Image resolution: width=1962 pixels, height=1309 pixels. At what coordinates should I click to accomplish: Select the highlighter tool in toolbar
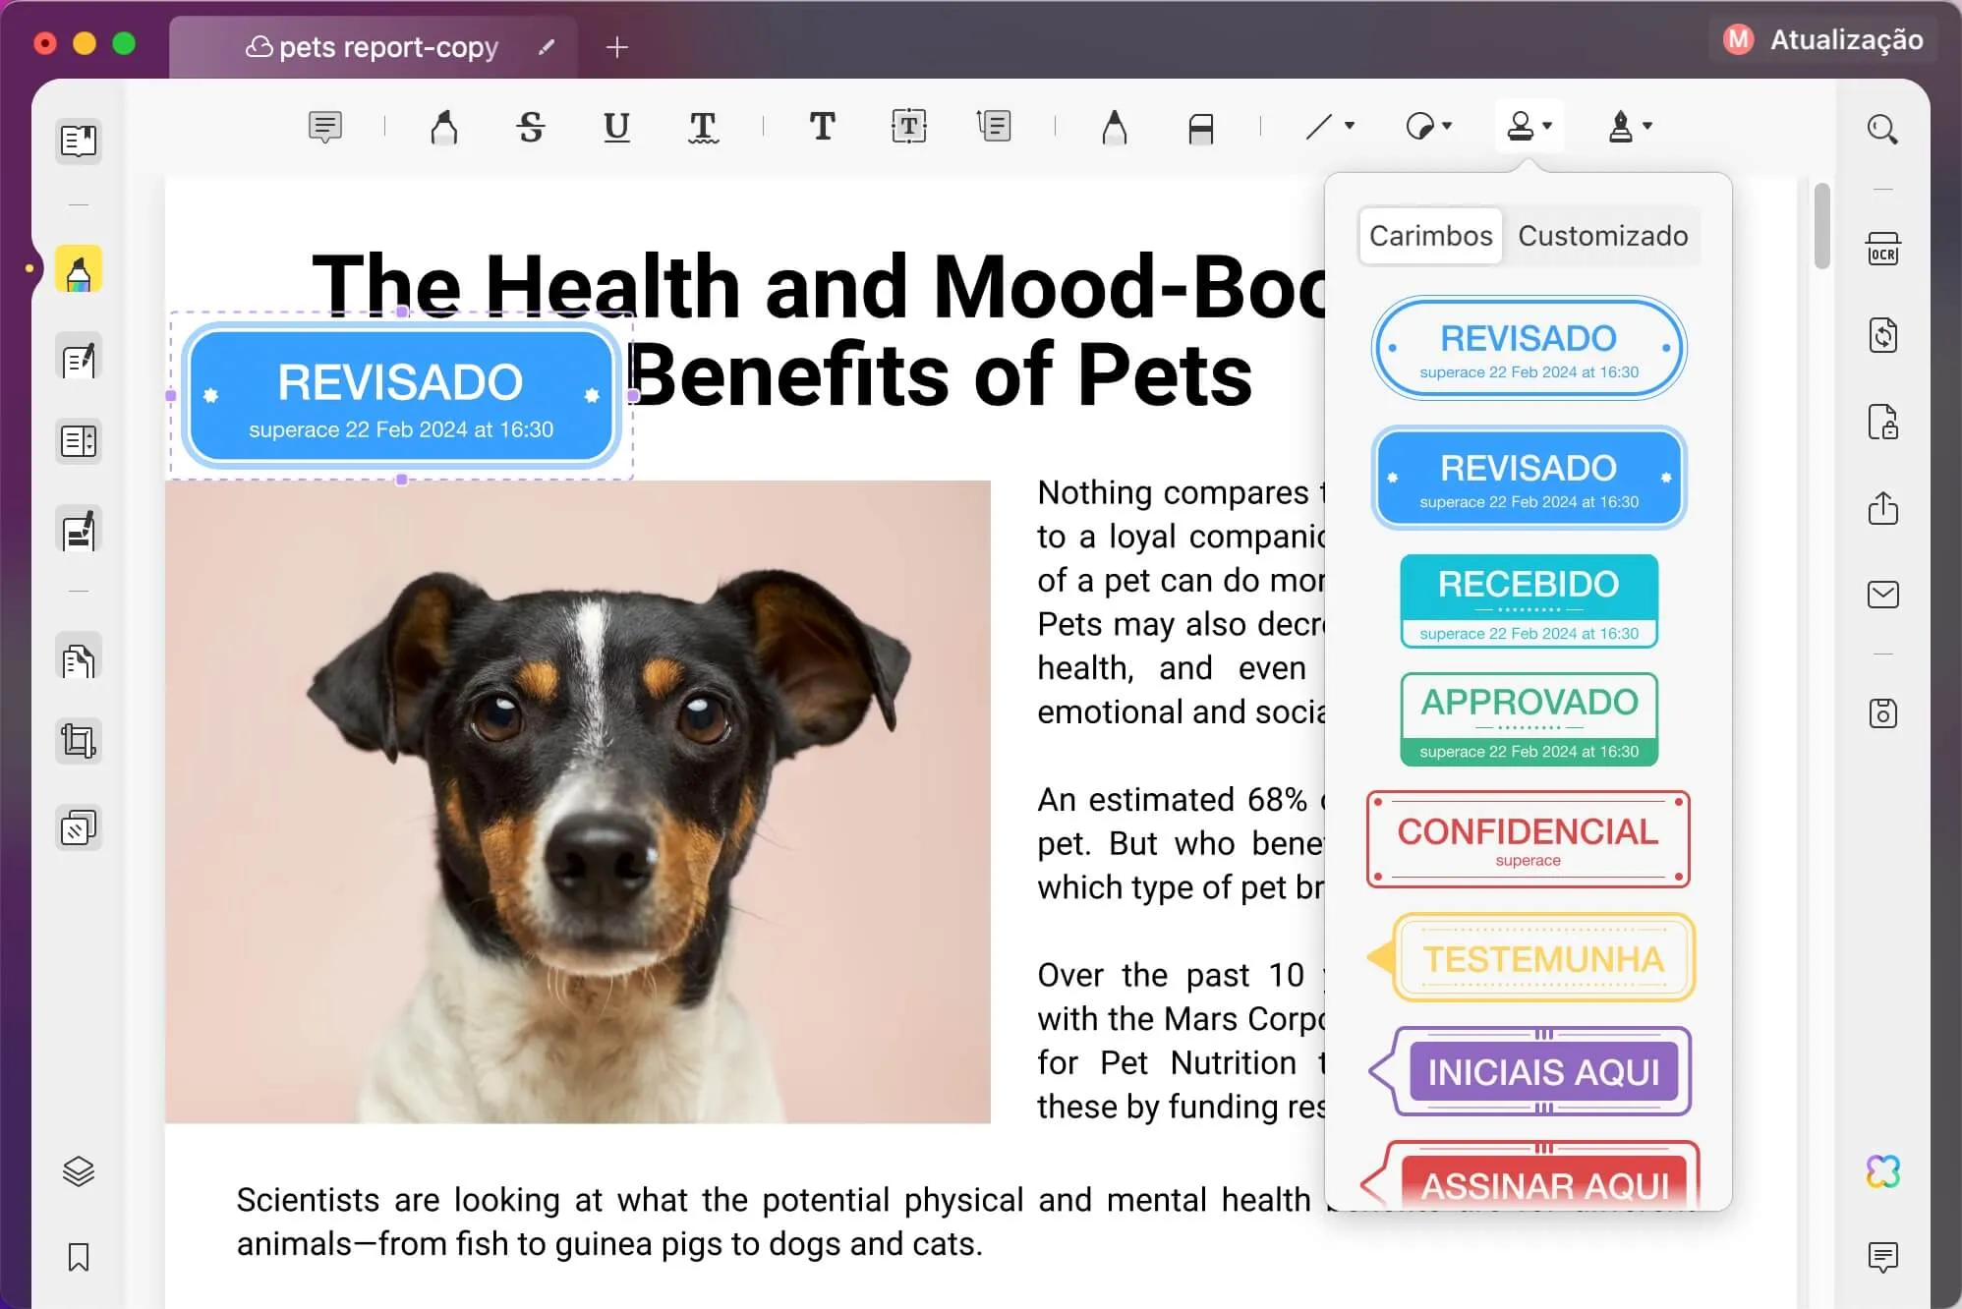tap(444, 127)
